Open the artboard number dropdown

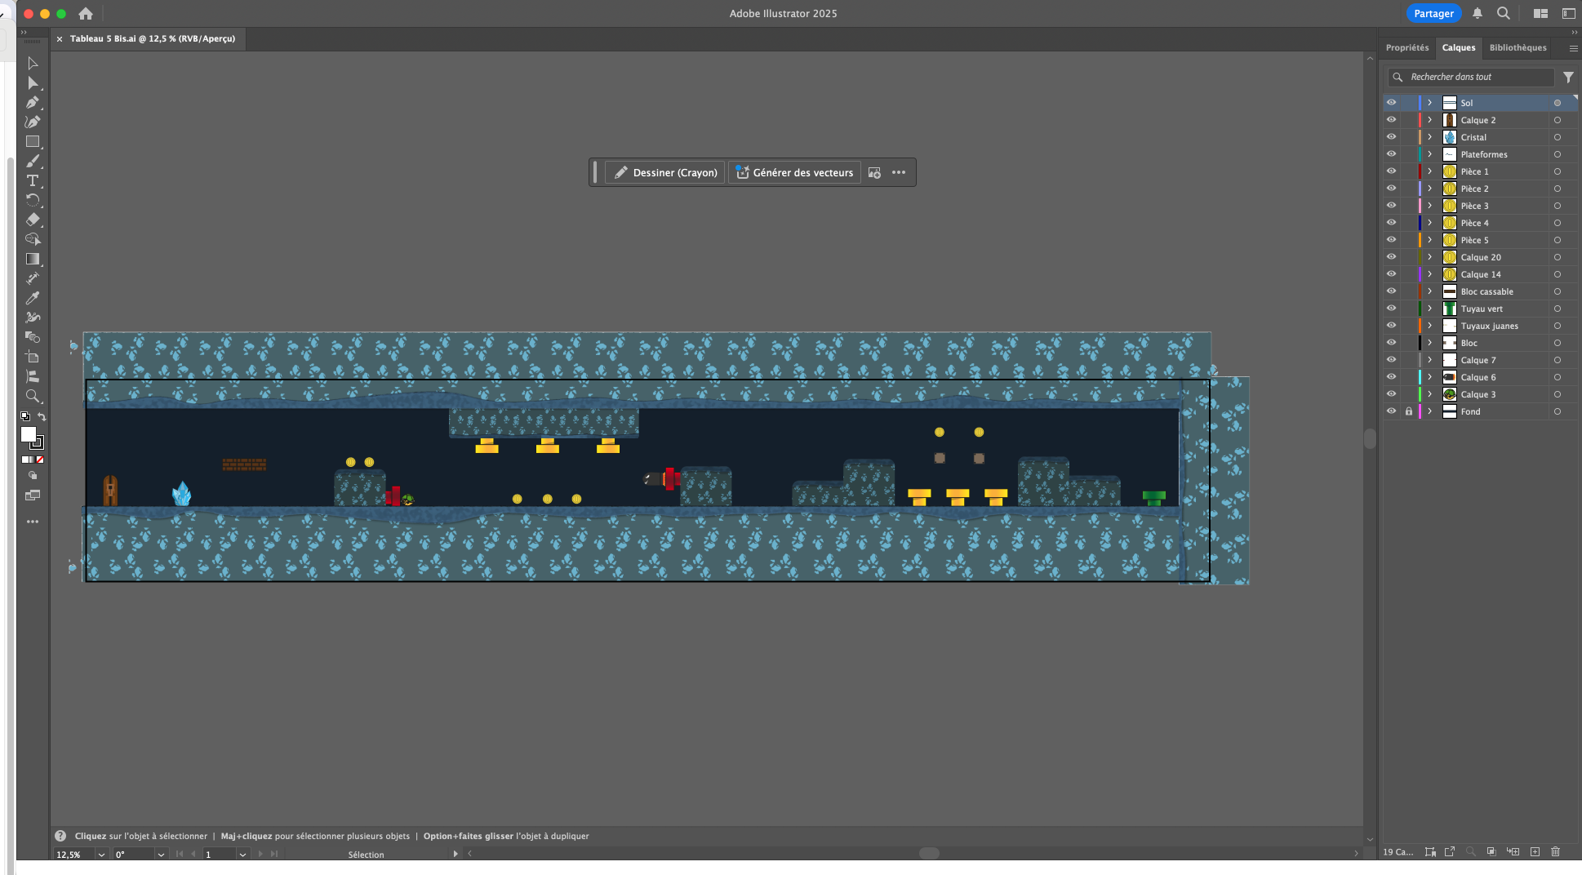pyautogui.click(x=242, y=855)
